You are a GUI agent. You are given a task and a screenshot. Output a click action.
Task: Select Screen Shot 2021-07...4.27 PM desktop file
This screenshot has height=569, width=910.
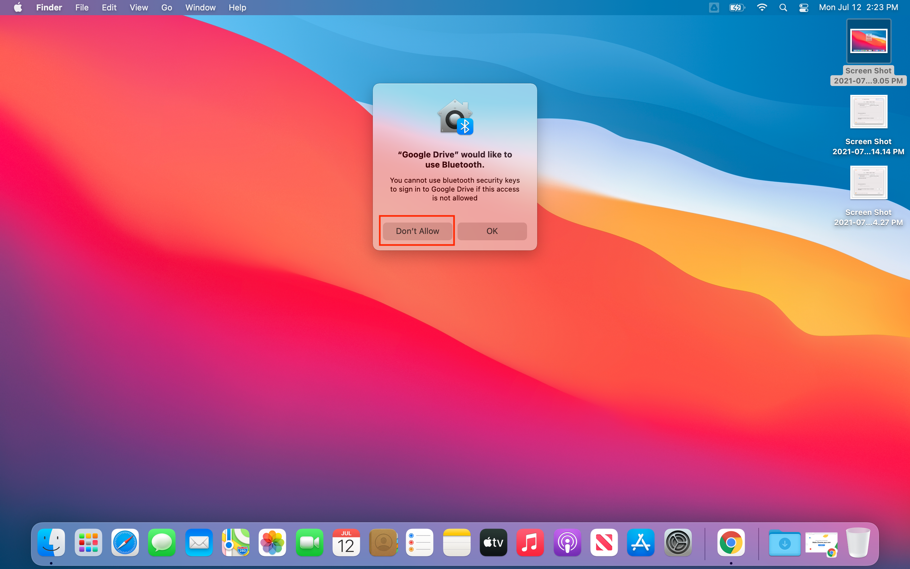pyautogui.click(x=869, y=196)
